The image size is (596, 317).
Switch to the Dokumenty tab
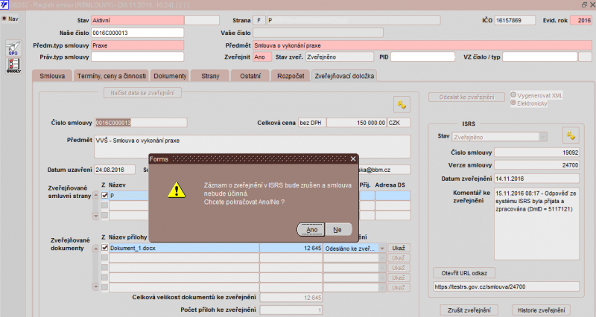(x=170, y=76)
